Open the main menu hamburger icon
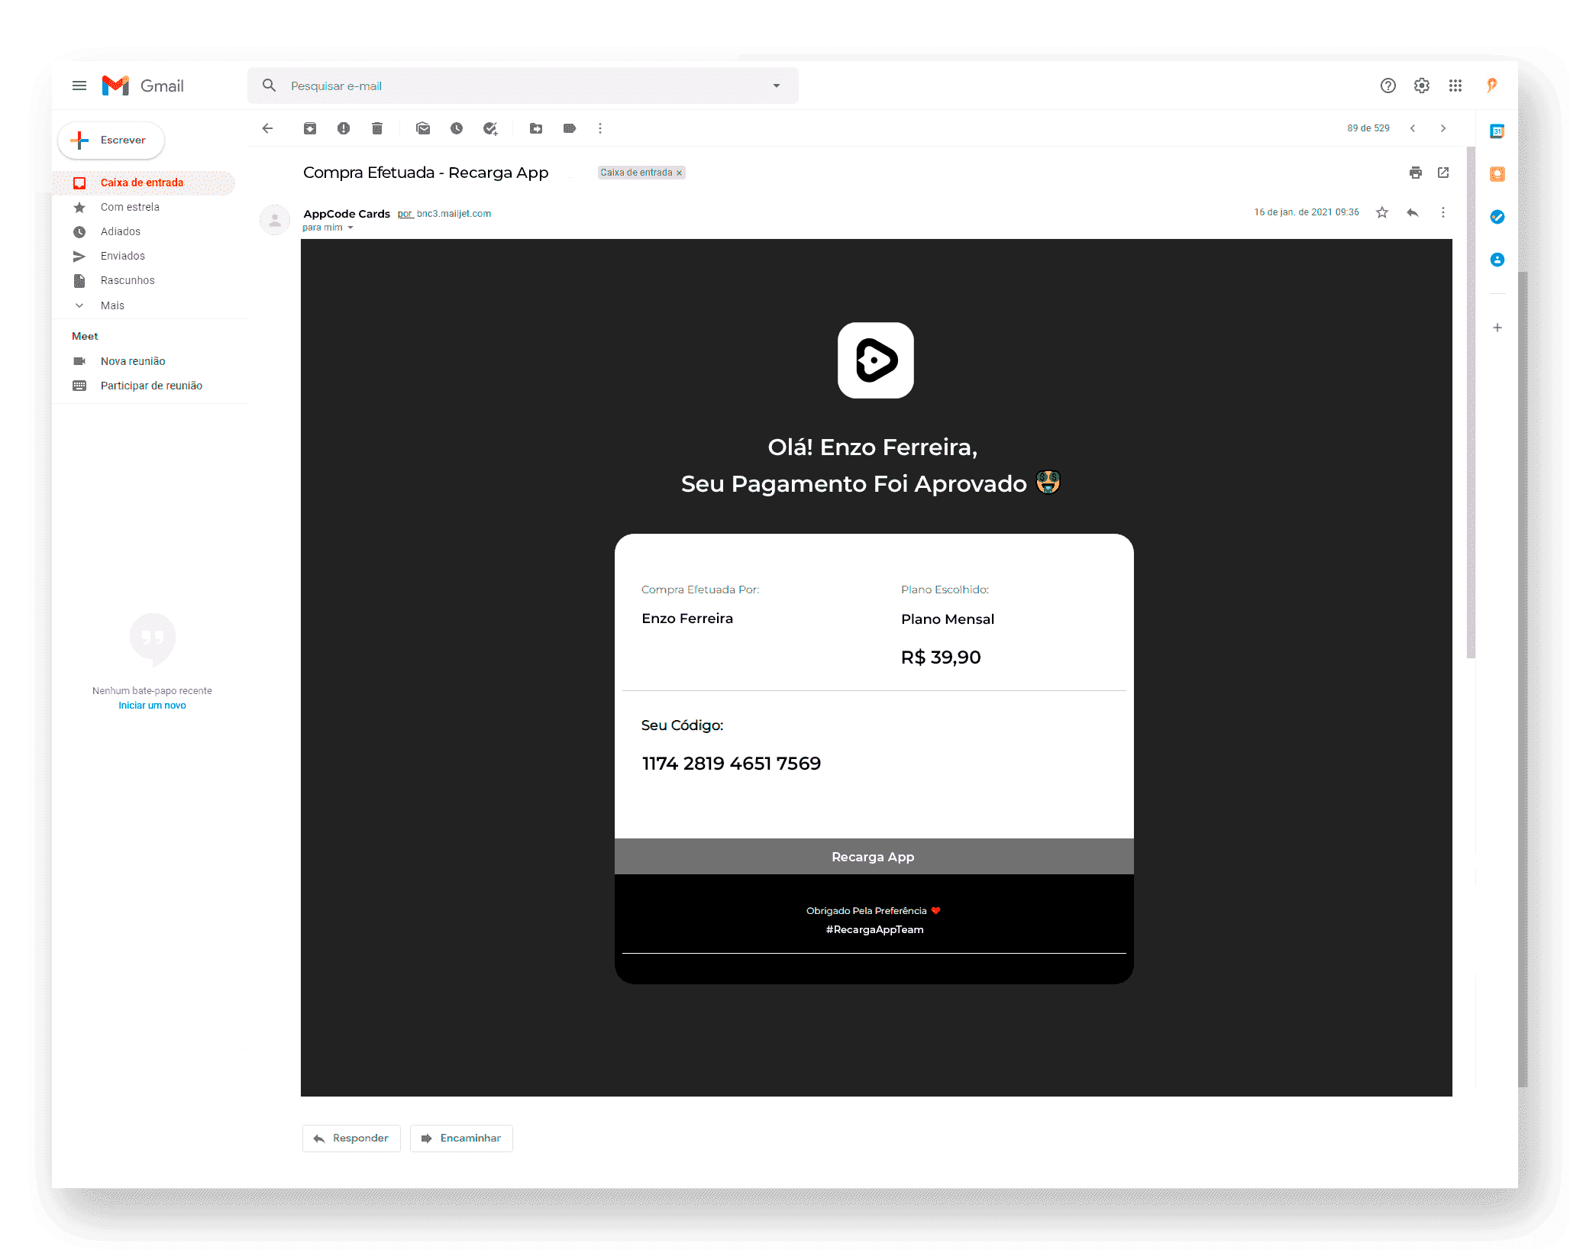1570x1250 pixels. pos(79,86)
